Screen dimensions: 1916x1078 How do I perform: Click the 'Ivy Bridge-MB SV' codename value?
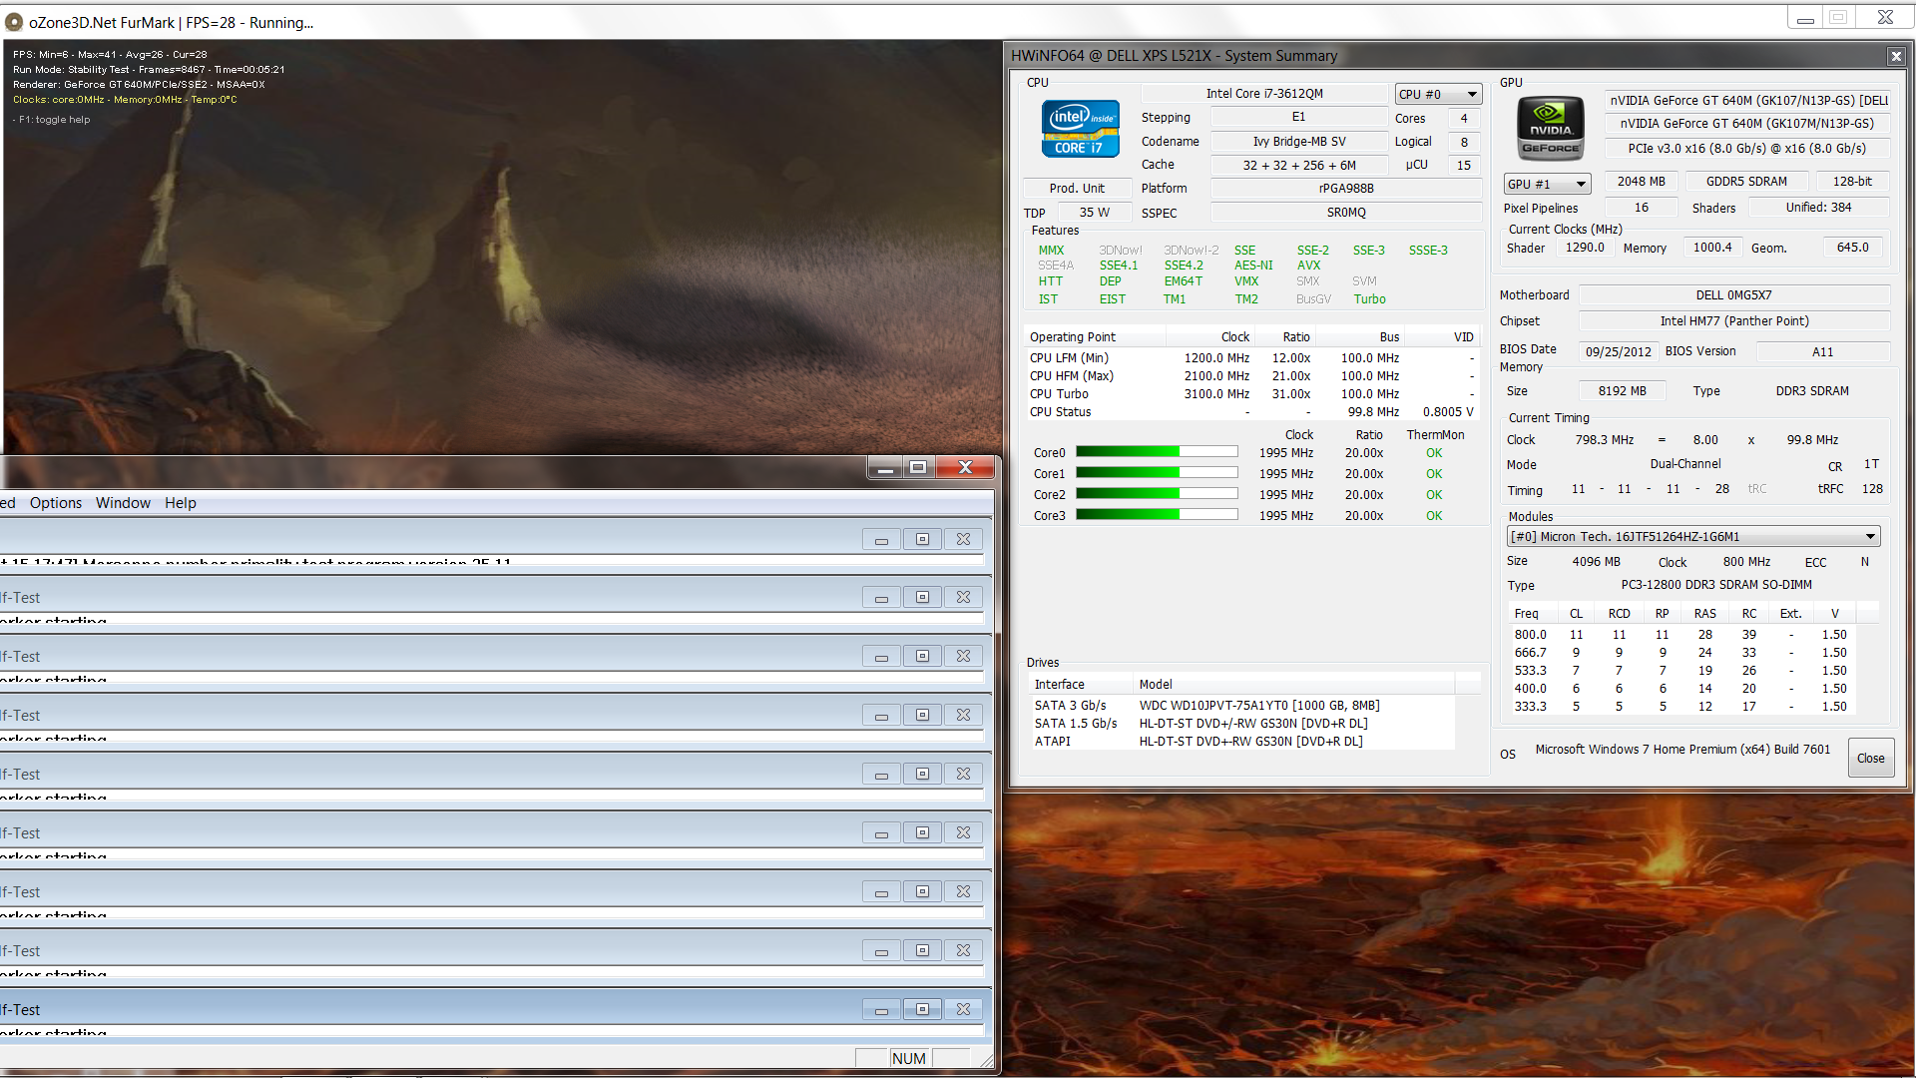click(x=1298, y=142)
